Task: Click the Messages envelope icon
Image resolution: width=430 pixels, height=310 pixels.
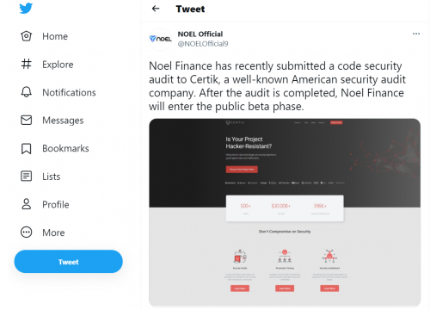Action: coord(26,120)
